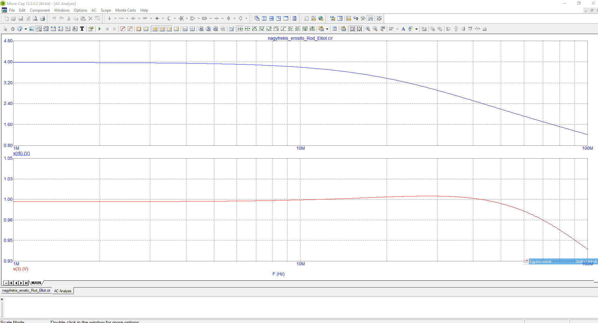Viewport: 598px width, 323px height.
Task: Click the F (Hz) axis label
Action: 278,274
